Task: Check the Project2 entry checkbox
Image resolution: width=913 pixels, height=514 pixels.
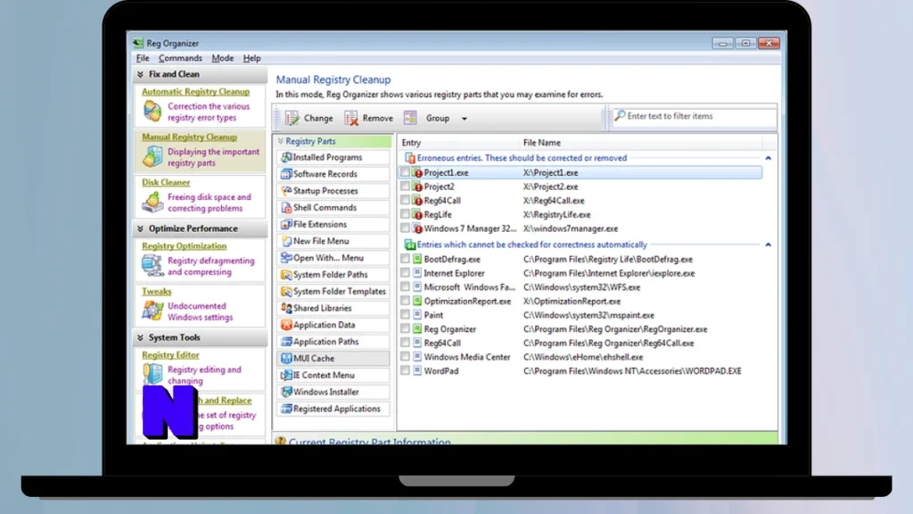Action: click(x=405, y=187)
